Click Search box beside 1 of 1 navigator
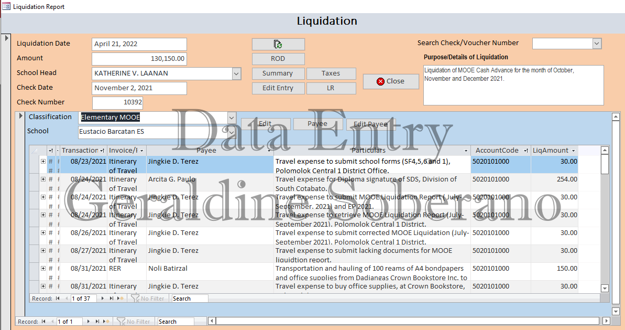Viewport: 625px width, 330px height. tap(176, 322)
